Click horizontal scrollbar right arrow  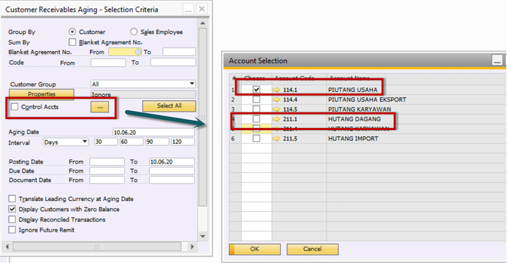(192, 247)
